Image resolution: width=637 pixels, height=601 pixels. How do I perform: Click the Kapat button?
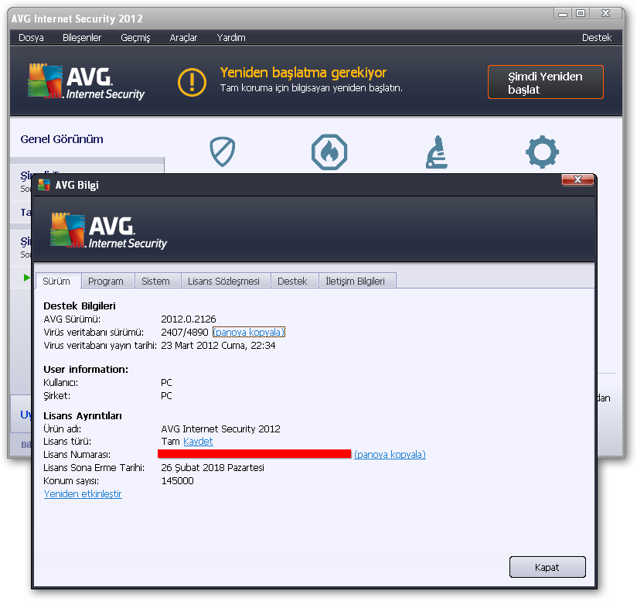pyautogui.click(x=547, y=567)
